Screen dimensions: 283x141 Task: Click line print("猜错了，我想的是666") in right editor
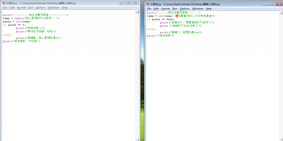pyautogui.click(x=181, y=33)
